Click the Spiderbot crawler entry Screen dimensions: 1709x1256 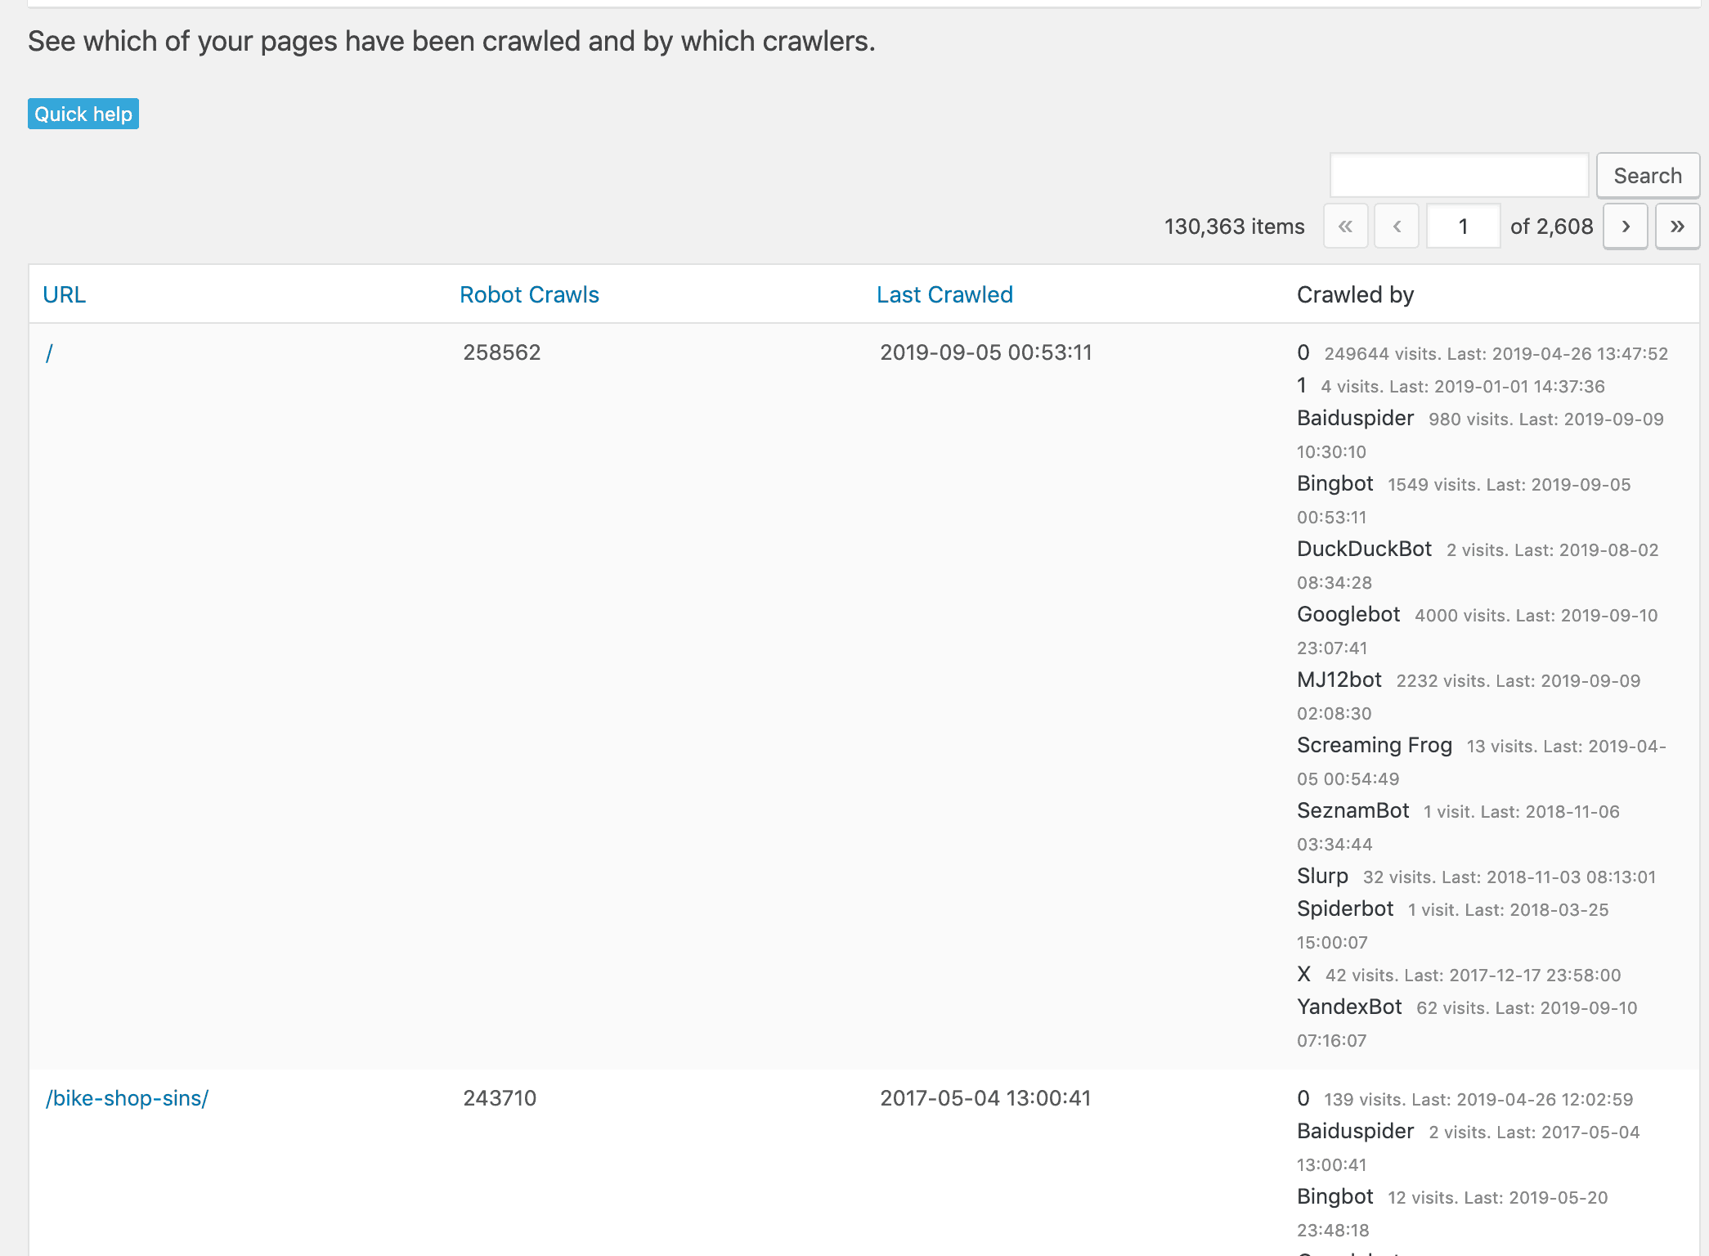pos(1453,925)
